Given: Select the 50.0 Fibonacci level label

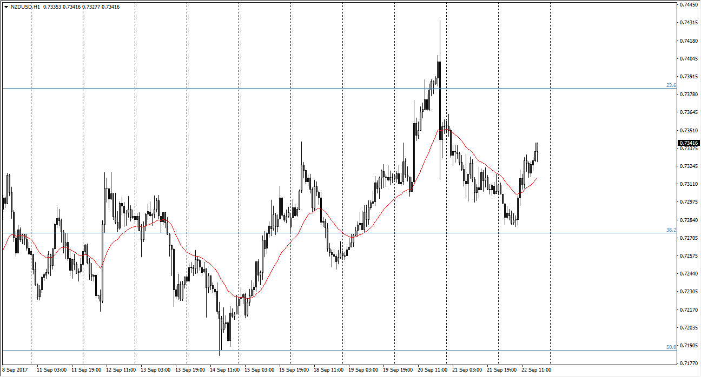Looking at the screenshot, I should click(x=671, y=347).
